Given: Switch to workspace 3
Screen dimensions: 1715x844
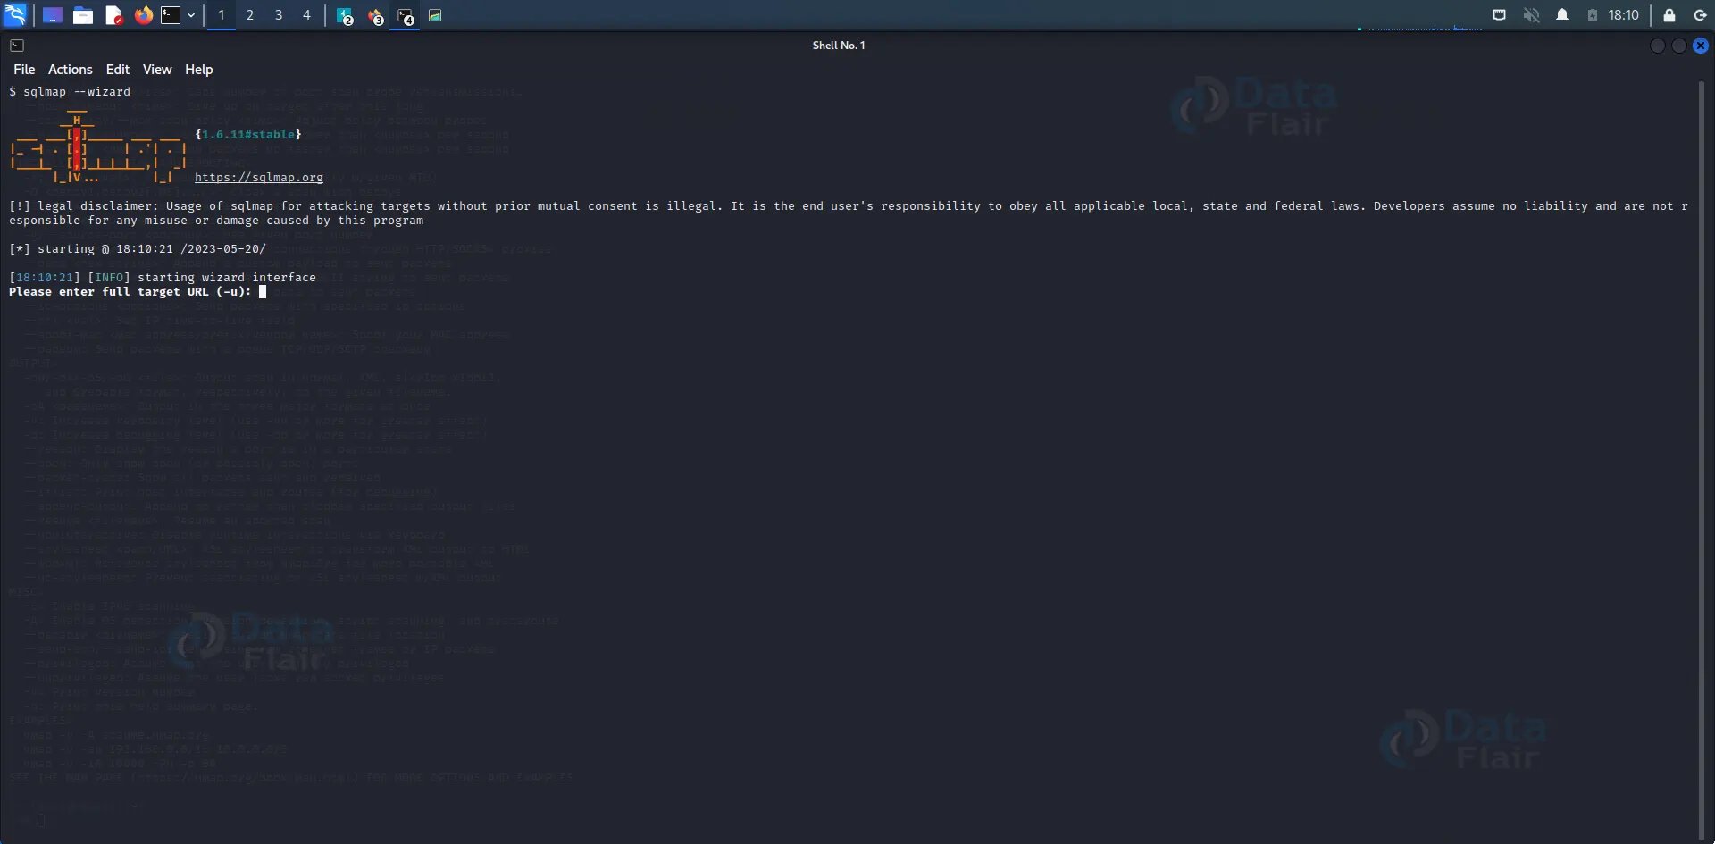Looking at the screenshot, I should coord(279,15).
